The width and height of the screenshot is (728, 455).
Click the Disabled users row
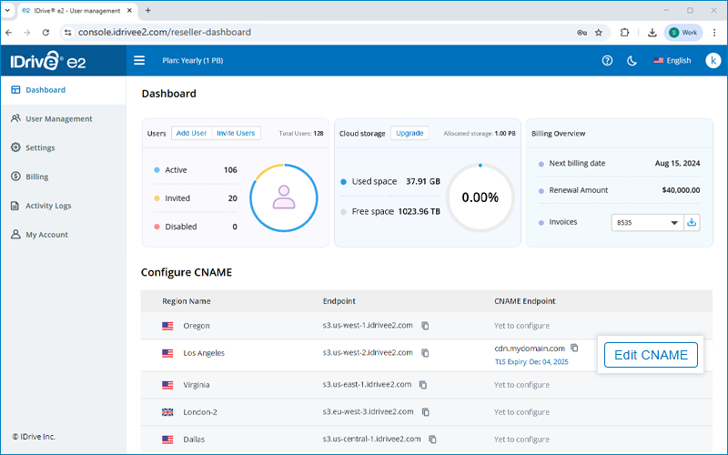pos(196,227)
